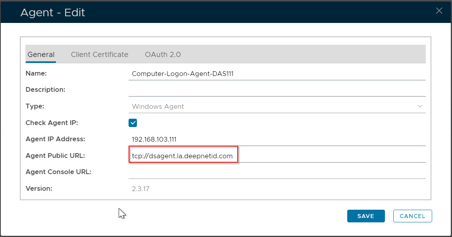Click the Version value 2.3.17
The height and width of the screenshot is (237, 452).
[140, 189]
